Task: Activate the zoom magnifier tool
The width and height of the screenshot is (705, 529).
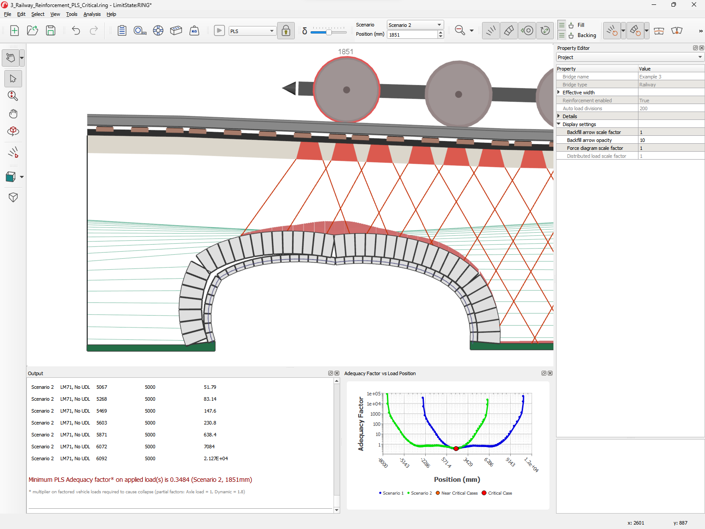Action: point(13,96)
